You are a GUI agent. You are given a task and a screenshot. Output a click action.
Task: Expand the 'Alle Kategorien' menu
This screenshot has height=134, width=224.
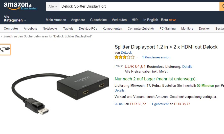(x=15, y=18)
